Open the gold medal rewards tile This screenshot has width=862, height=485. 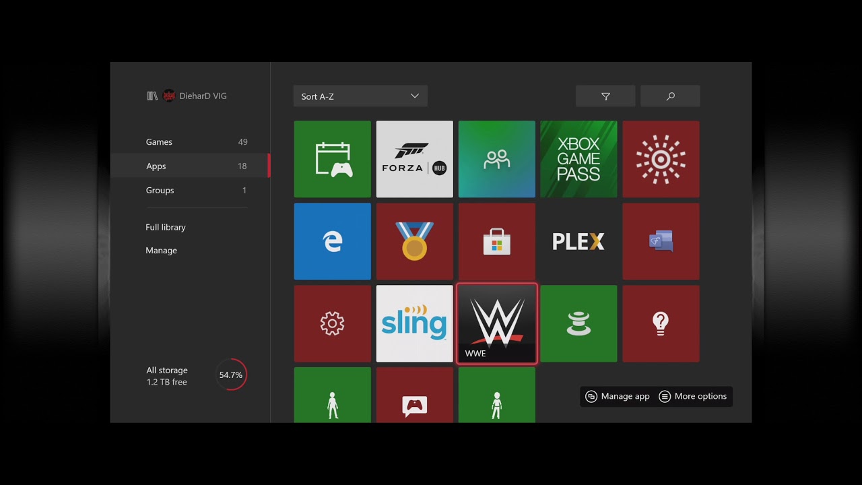(414, 241)
